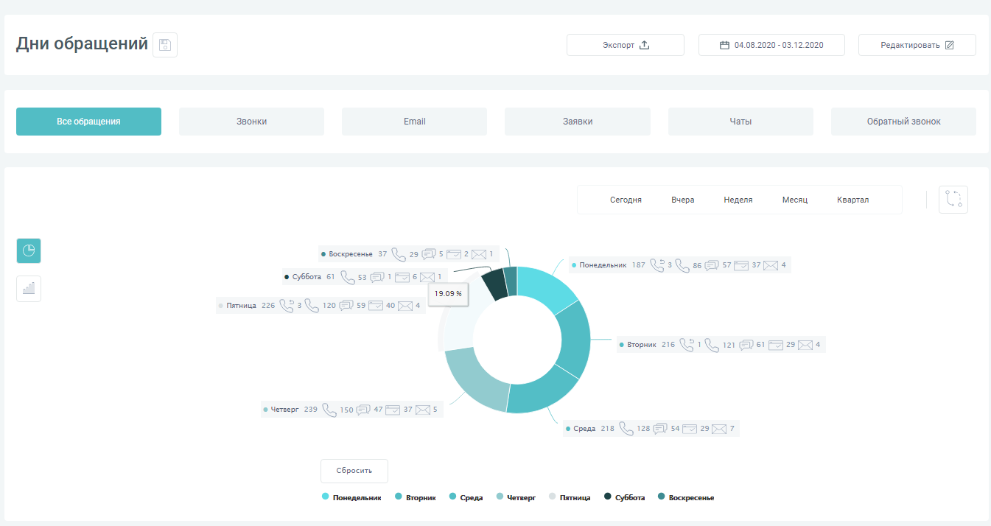Screen dimensions: 991x526
Task: Click the callback phone icon in Вторник row
Action: pos(687,345)
